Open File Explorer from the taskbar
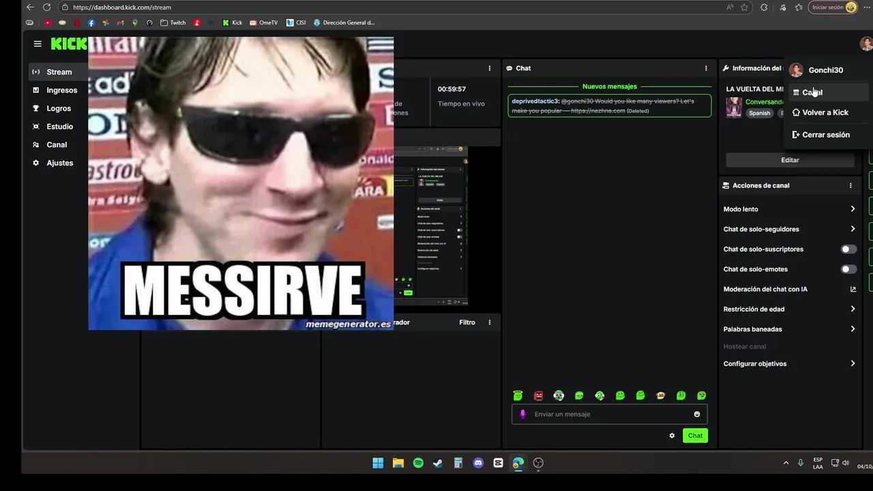Image resolution: width=873 pixels, height=491 pixels. tap(398, 463)
